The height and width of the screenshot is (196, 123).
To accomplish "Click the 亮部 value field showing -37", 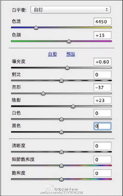I will (x=102, y=87).
